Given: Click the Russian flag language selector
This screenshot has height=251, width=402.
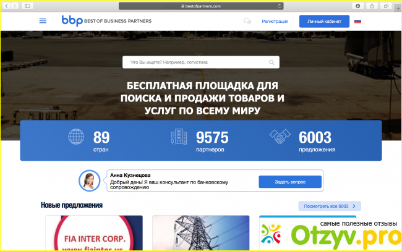Looking at the screenshot, I should [x=357, y=21].
